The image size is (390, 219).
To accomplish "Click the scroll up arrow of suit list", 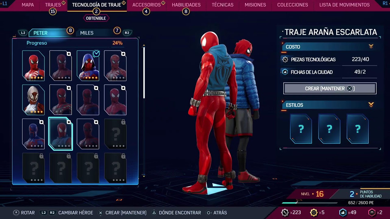I will [x=144, y=46].
